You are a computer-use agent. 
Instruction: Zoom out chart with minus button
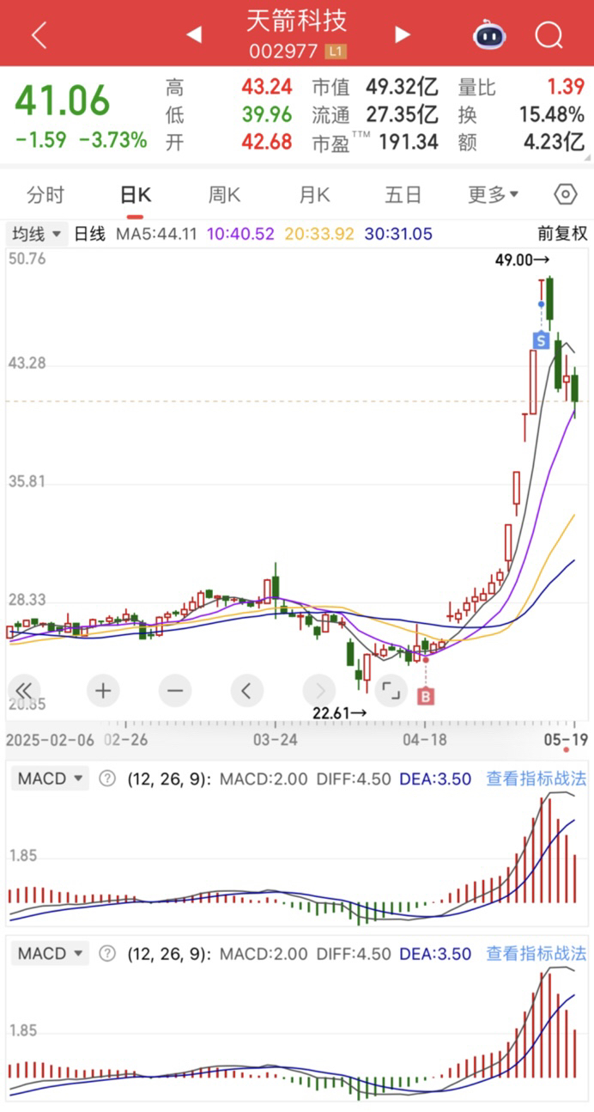point(175,690)
